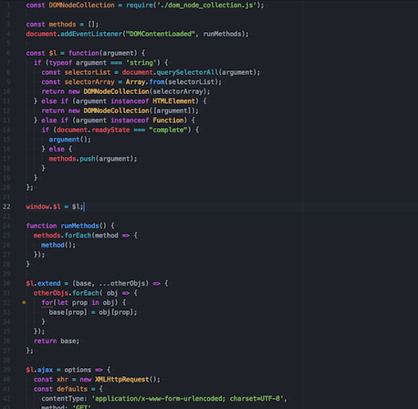The width and height of the screenshot is (418, 409).
Task: Click extend on line 30
Action: pos(49,283)
